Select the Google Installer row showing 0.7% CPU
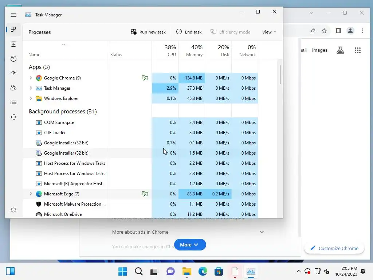373x280 pixels. click(140, 143)
